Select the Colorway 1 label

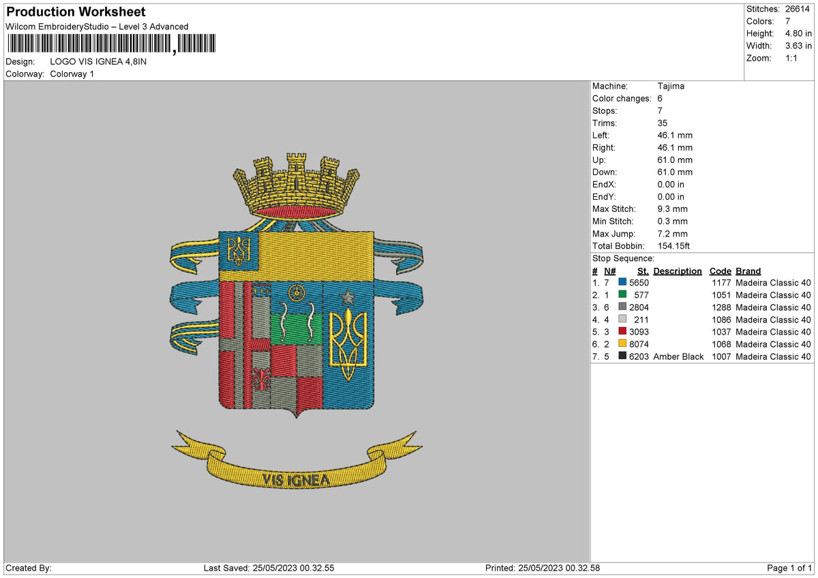click(x=73, y=74)
